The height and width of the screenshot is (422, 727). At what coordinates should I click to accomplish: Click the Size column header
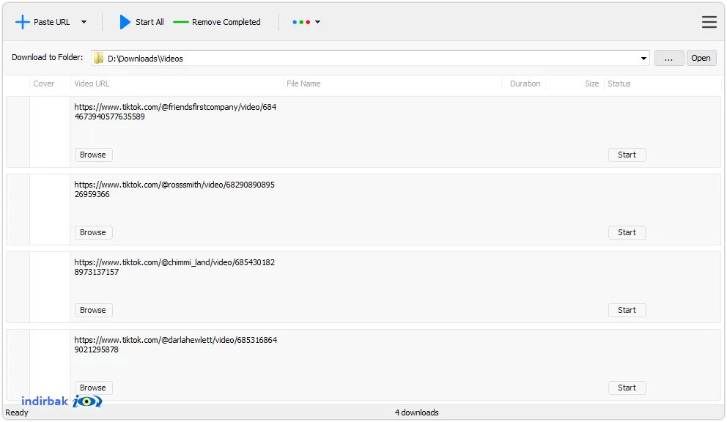click(591, 84)
